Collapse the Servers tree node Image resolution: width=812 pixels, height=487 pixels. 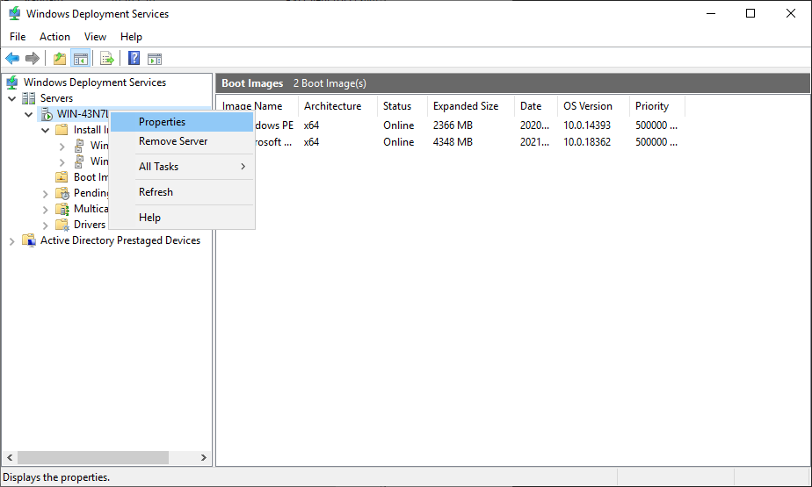coord(12,98)
